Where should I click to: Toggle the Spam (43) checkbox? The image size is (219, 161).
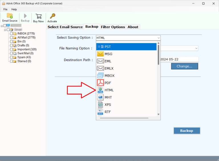[11, 57]
